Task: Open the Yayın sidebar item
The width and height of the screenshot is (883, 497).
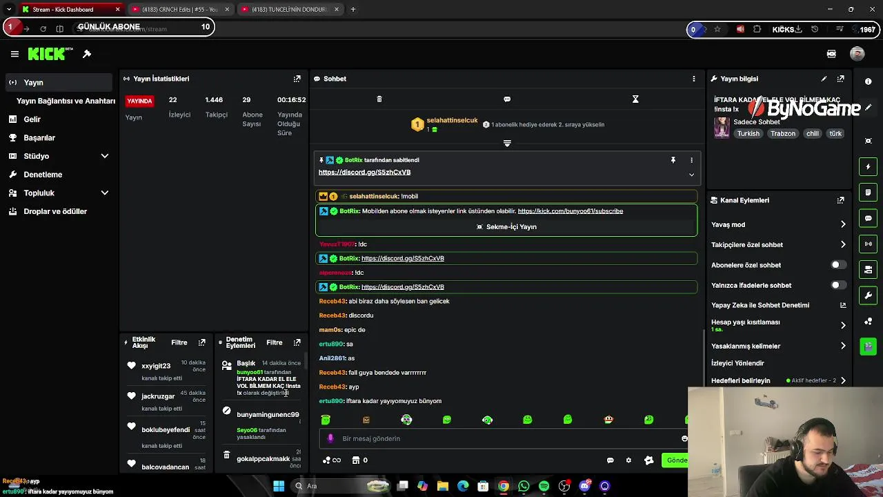Action: 58,83
